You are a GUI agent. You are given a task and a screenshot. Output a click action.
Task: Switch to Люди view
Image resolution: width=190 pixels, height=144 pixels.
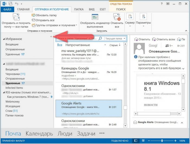pyautogui.click(x=65, y=134)
